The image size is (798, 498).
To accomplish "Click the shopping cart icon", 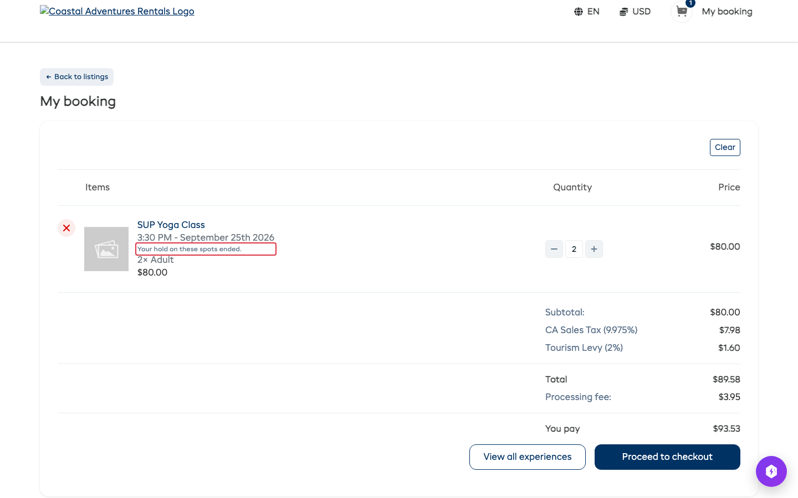I will 682,12.
